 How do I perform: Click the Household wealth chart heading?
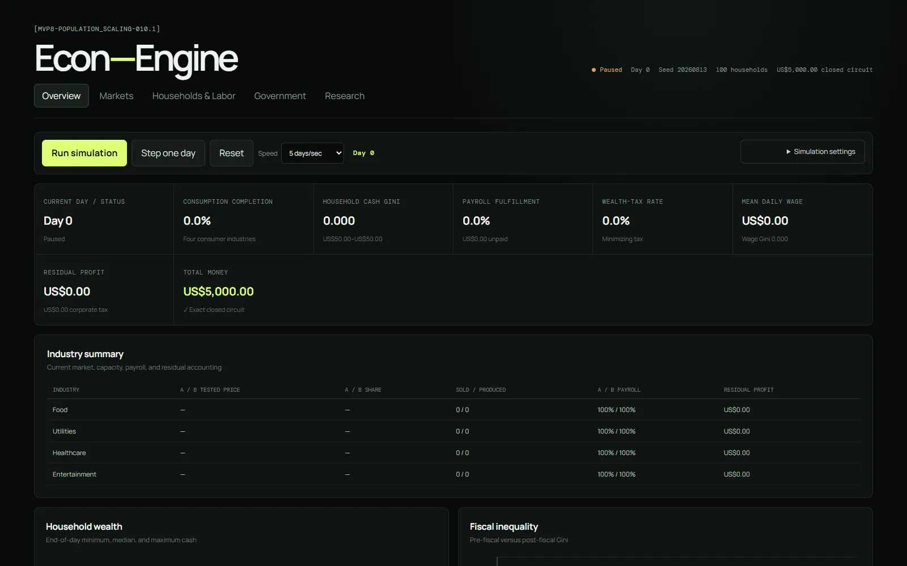click(84, 526)
